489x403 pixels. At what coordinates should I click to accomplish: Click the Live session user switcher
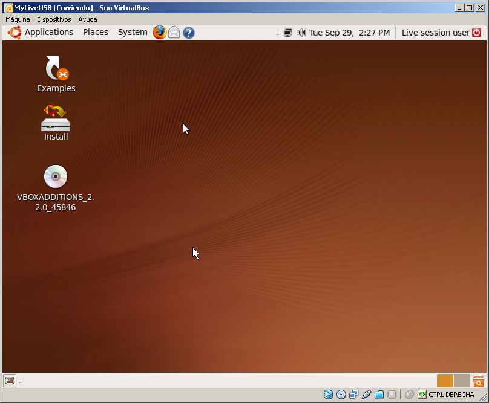pyautogui.click(x=435, y=33)
